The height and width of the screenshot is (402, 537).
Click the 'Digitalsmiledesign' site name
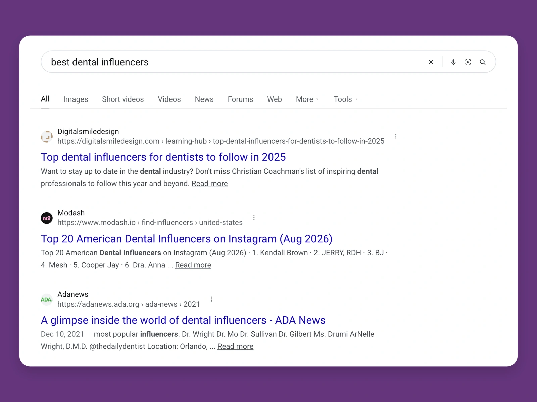tap(88, 131)
